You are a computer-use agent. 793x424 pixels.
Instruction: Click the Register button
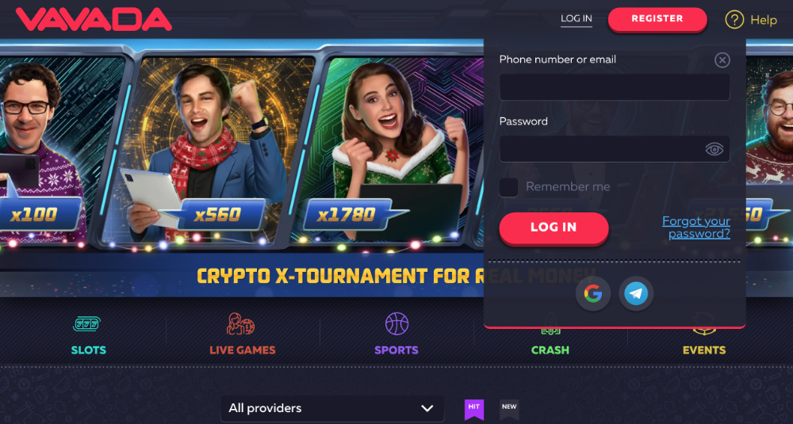pos(657,19)
